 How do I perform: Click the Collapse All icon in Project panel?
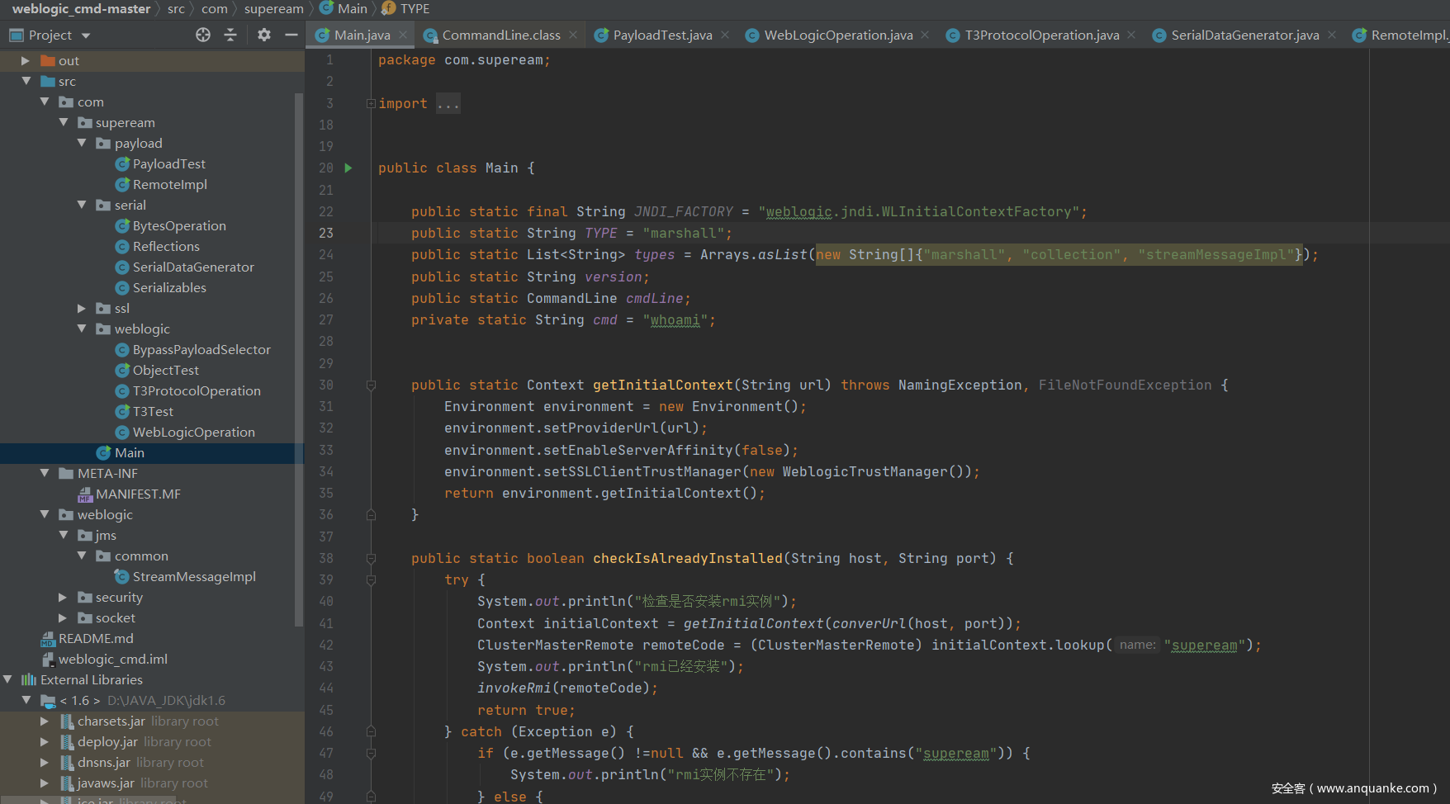[x=230, y=35]
